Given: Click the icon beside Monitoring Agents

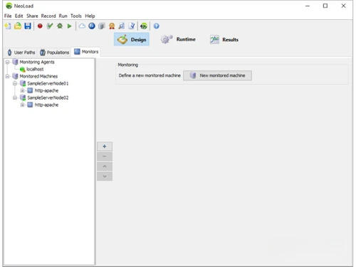Looking at the screenshot, I should [x=16, y=62].
